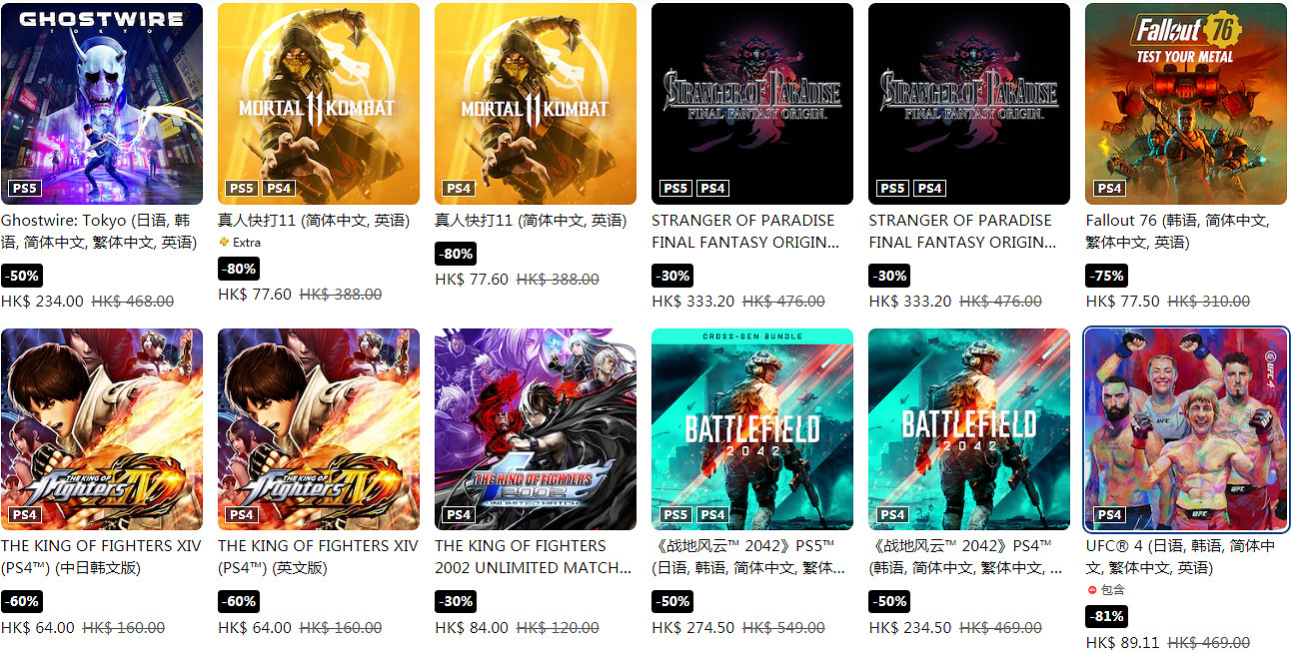The height and width of the screenshot is (653, 1291).
Task: Click the PS5 badge on Ghostwire: Tokyo
Action: 24,188
